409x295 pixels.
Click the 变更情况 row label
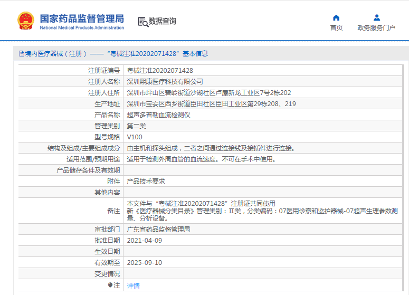(107, 274)
